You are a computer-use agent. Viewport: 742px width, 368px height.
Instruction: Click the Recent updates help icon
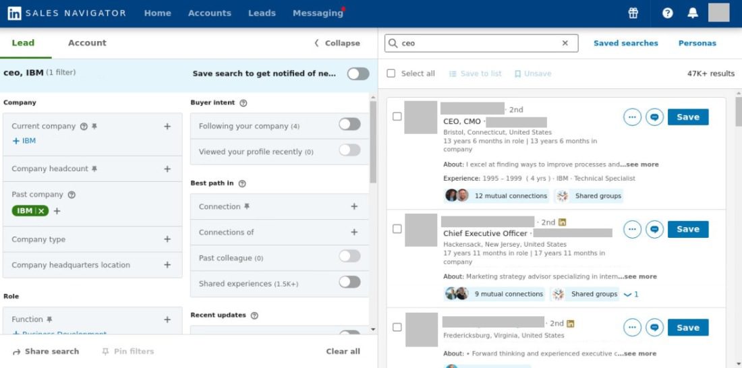[x=254, y=315]
